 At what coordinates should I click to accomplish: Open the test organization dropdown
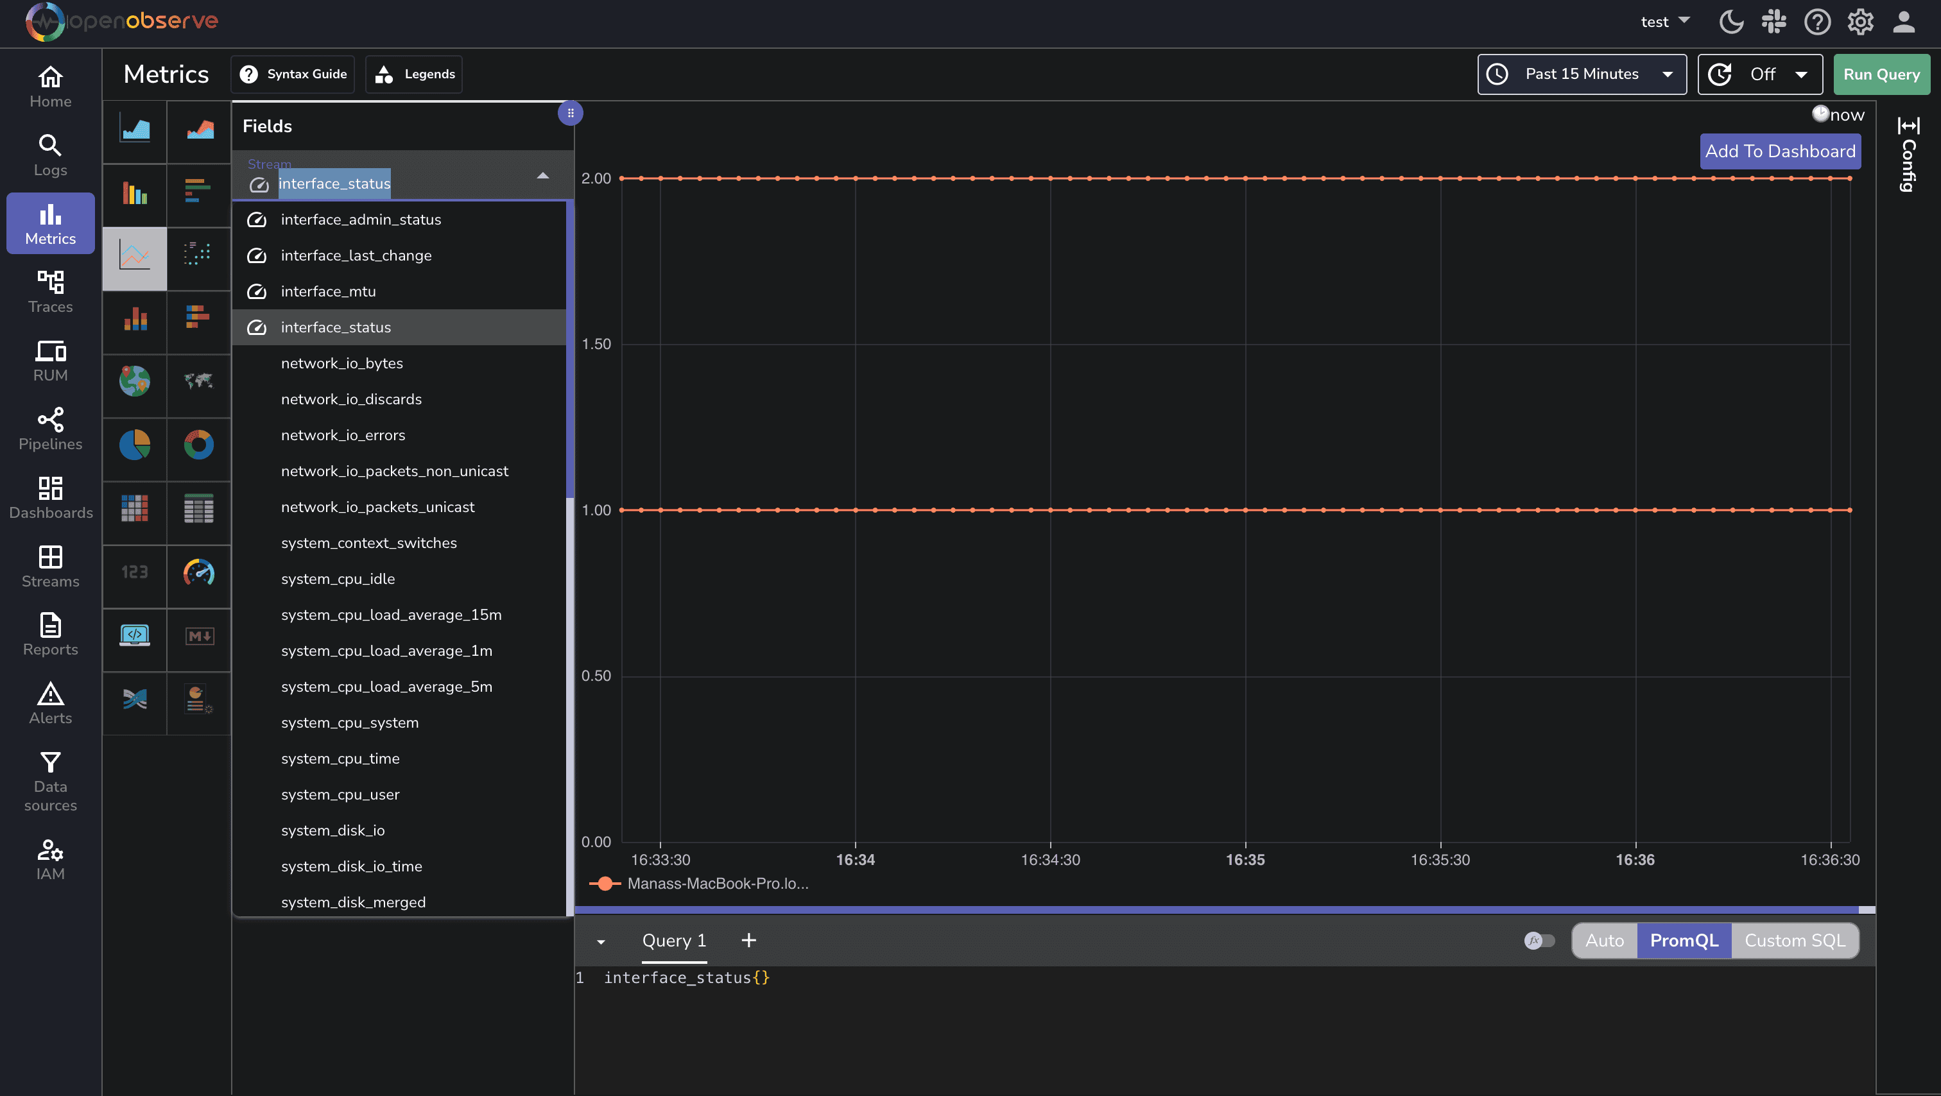pos(1664,22)
